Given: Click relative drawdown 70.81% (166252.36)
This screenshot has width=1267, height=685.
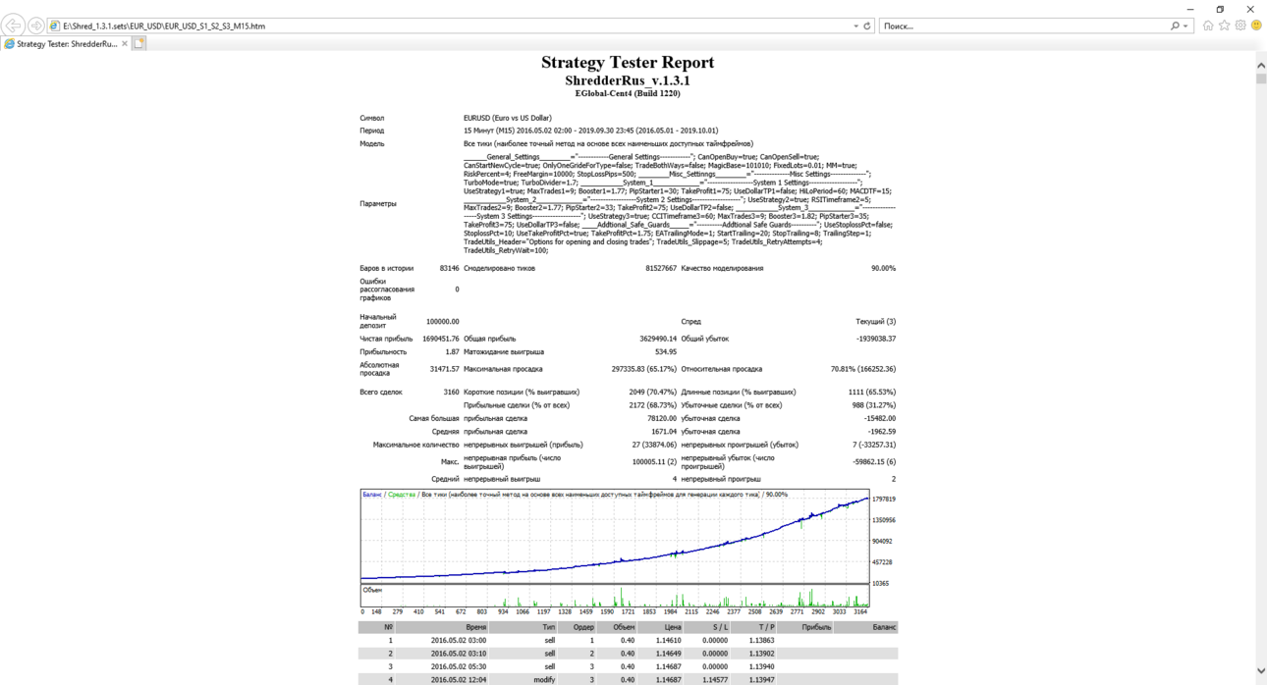Looking at the screenshot, I should 863,369.
